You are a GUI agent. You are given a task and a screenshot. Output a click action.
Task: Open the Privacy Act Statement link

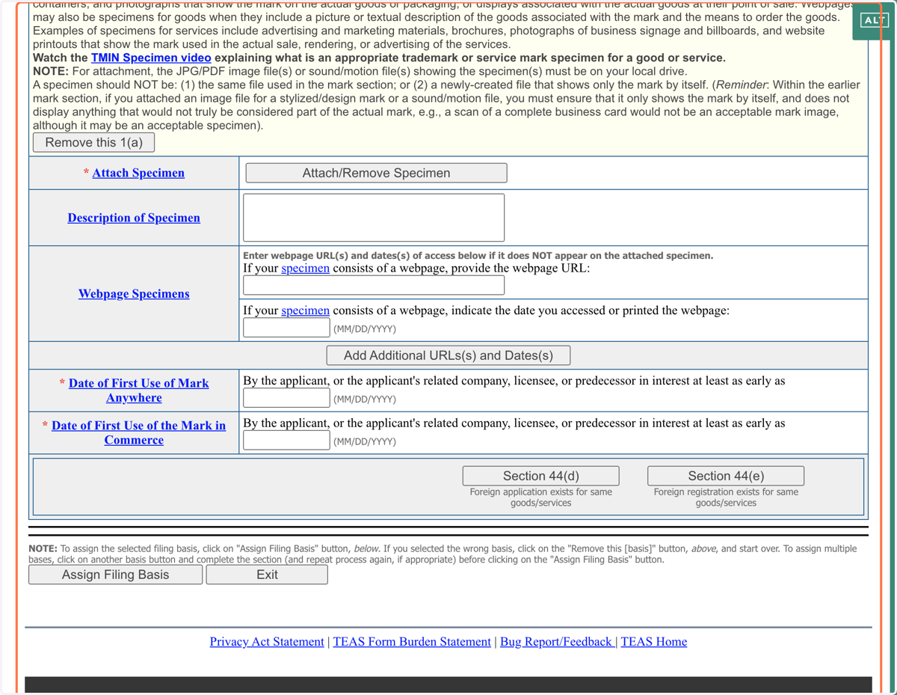(x=267, y=642)
